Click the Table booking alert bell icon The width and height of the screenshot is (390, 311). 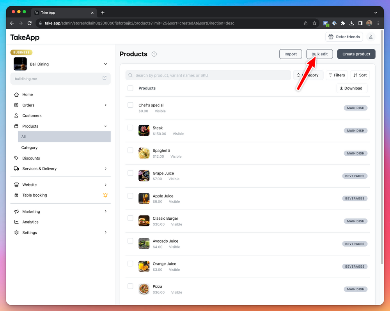[105, 195]
